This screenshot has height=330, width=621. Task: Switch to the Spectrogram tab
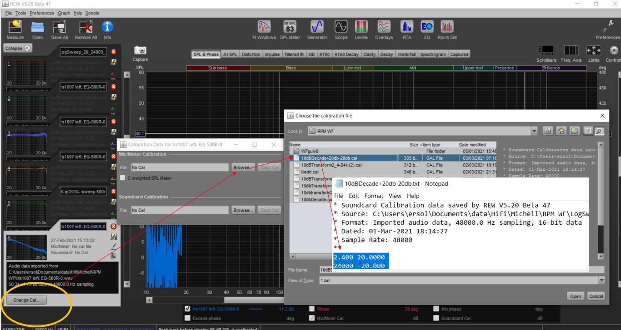433,54
